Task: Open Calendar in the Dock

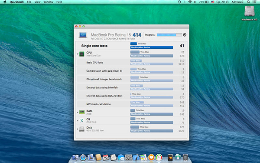Action: (x=106, y=157)
